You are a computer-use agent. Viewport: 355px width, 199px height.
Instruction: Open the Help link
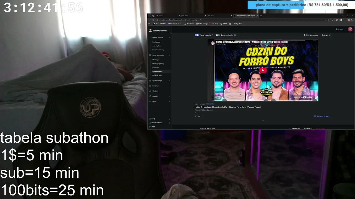point(153,127)
